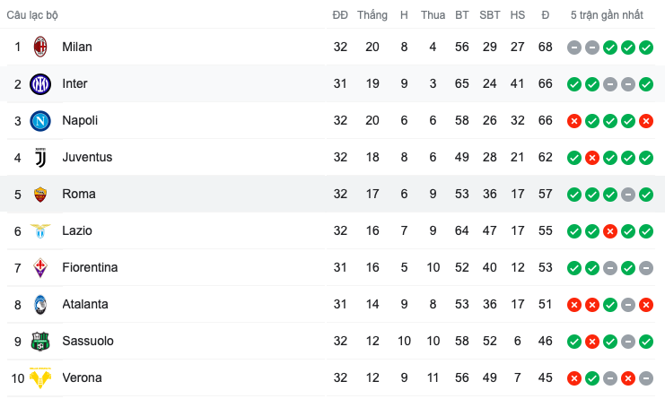The image size is (665, 399).
Task: Click Milan's first draw result icon
Action: 574,47
